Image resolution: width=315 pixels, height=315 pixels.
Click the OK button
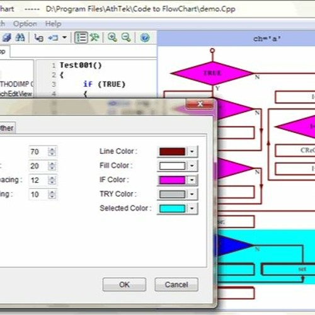pos(124,285)
